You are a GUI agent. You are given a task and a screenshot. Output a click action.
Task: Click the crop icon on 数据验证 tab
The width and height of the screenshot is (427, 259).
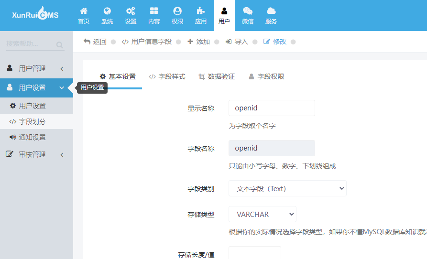(201, 76)
